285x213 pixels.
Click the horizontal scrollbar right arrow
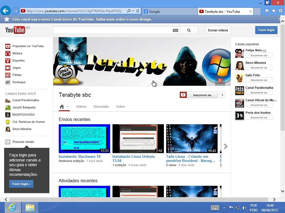pyautogui.click(x=274, y=200)
